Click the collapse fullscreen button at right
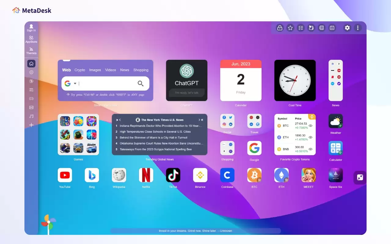 [x=360, y=177]
